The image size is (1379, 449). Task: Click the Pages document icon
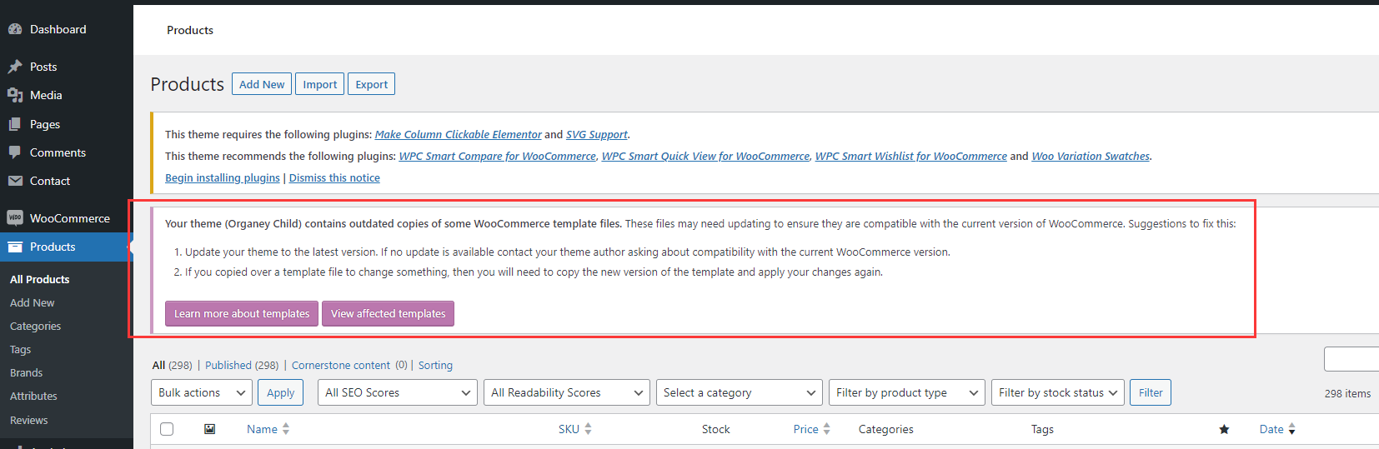click(x=15, y=124)
